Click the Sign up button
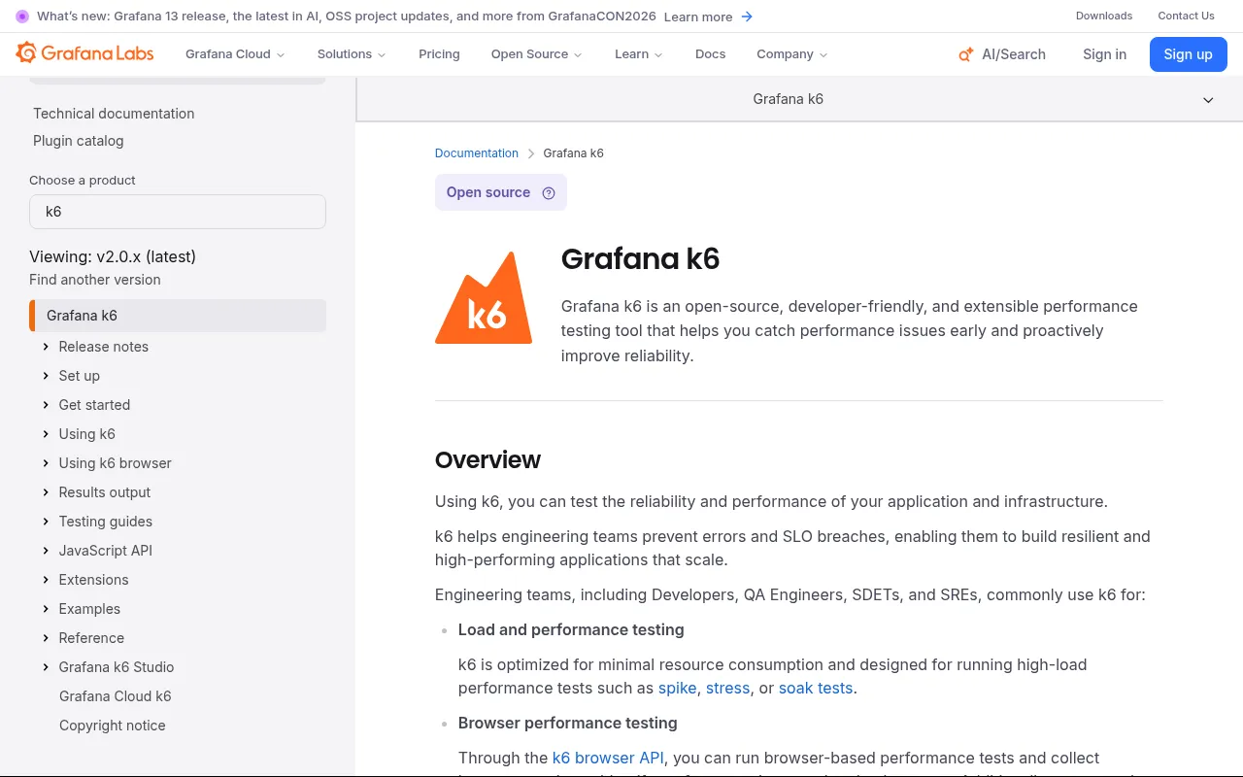The width and height of the screenshot is (1243, 777). (1188, 54)
